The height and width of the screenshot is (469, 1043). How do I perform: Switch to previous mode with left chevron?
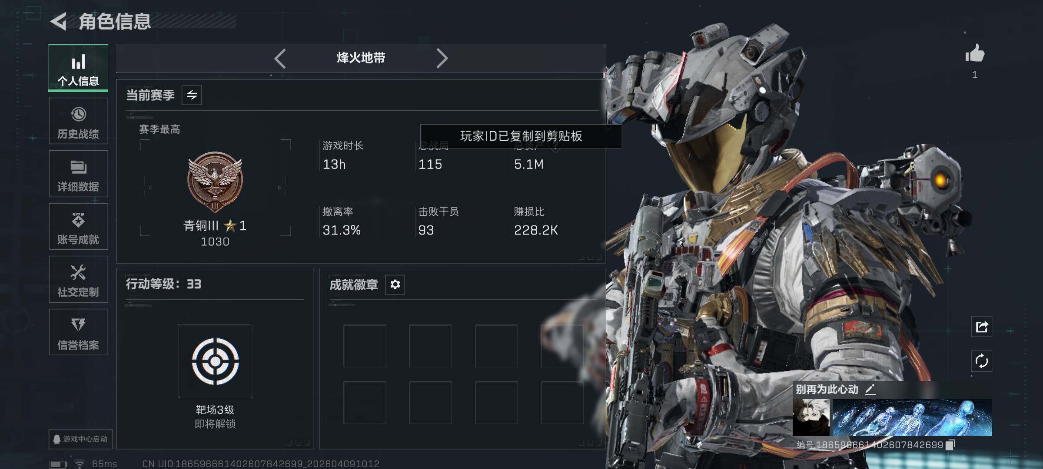[280, 58]
